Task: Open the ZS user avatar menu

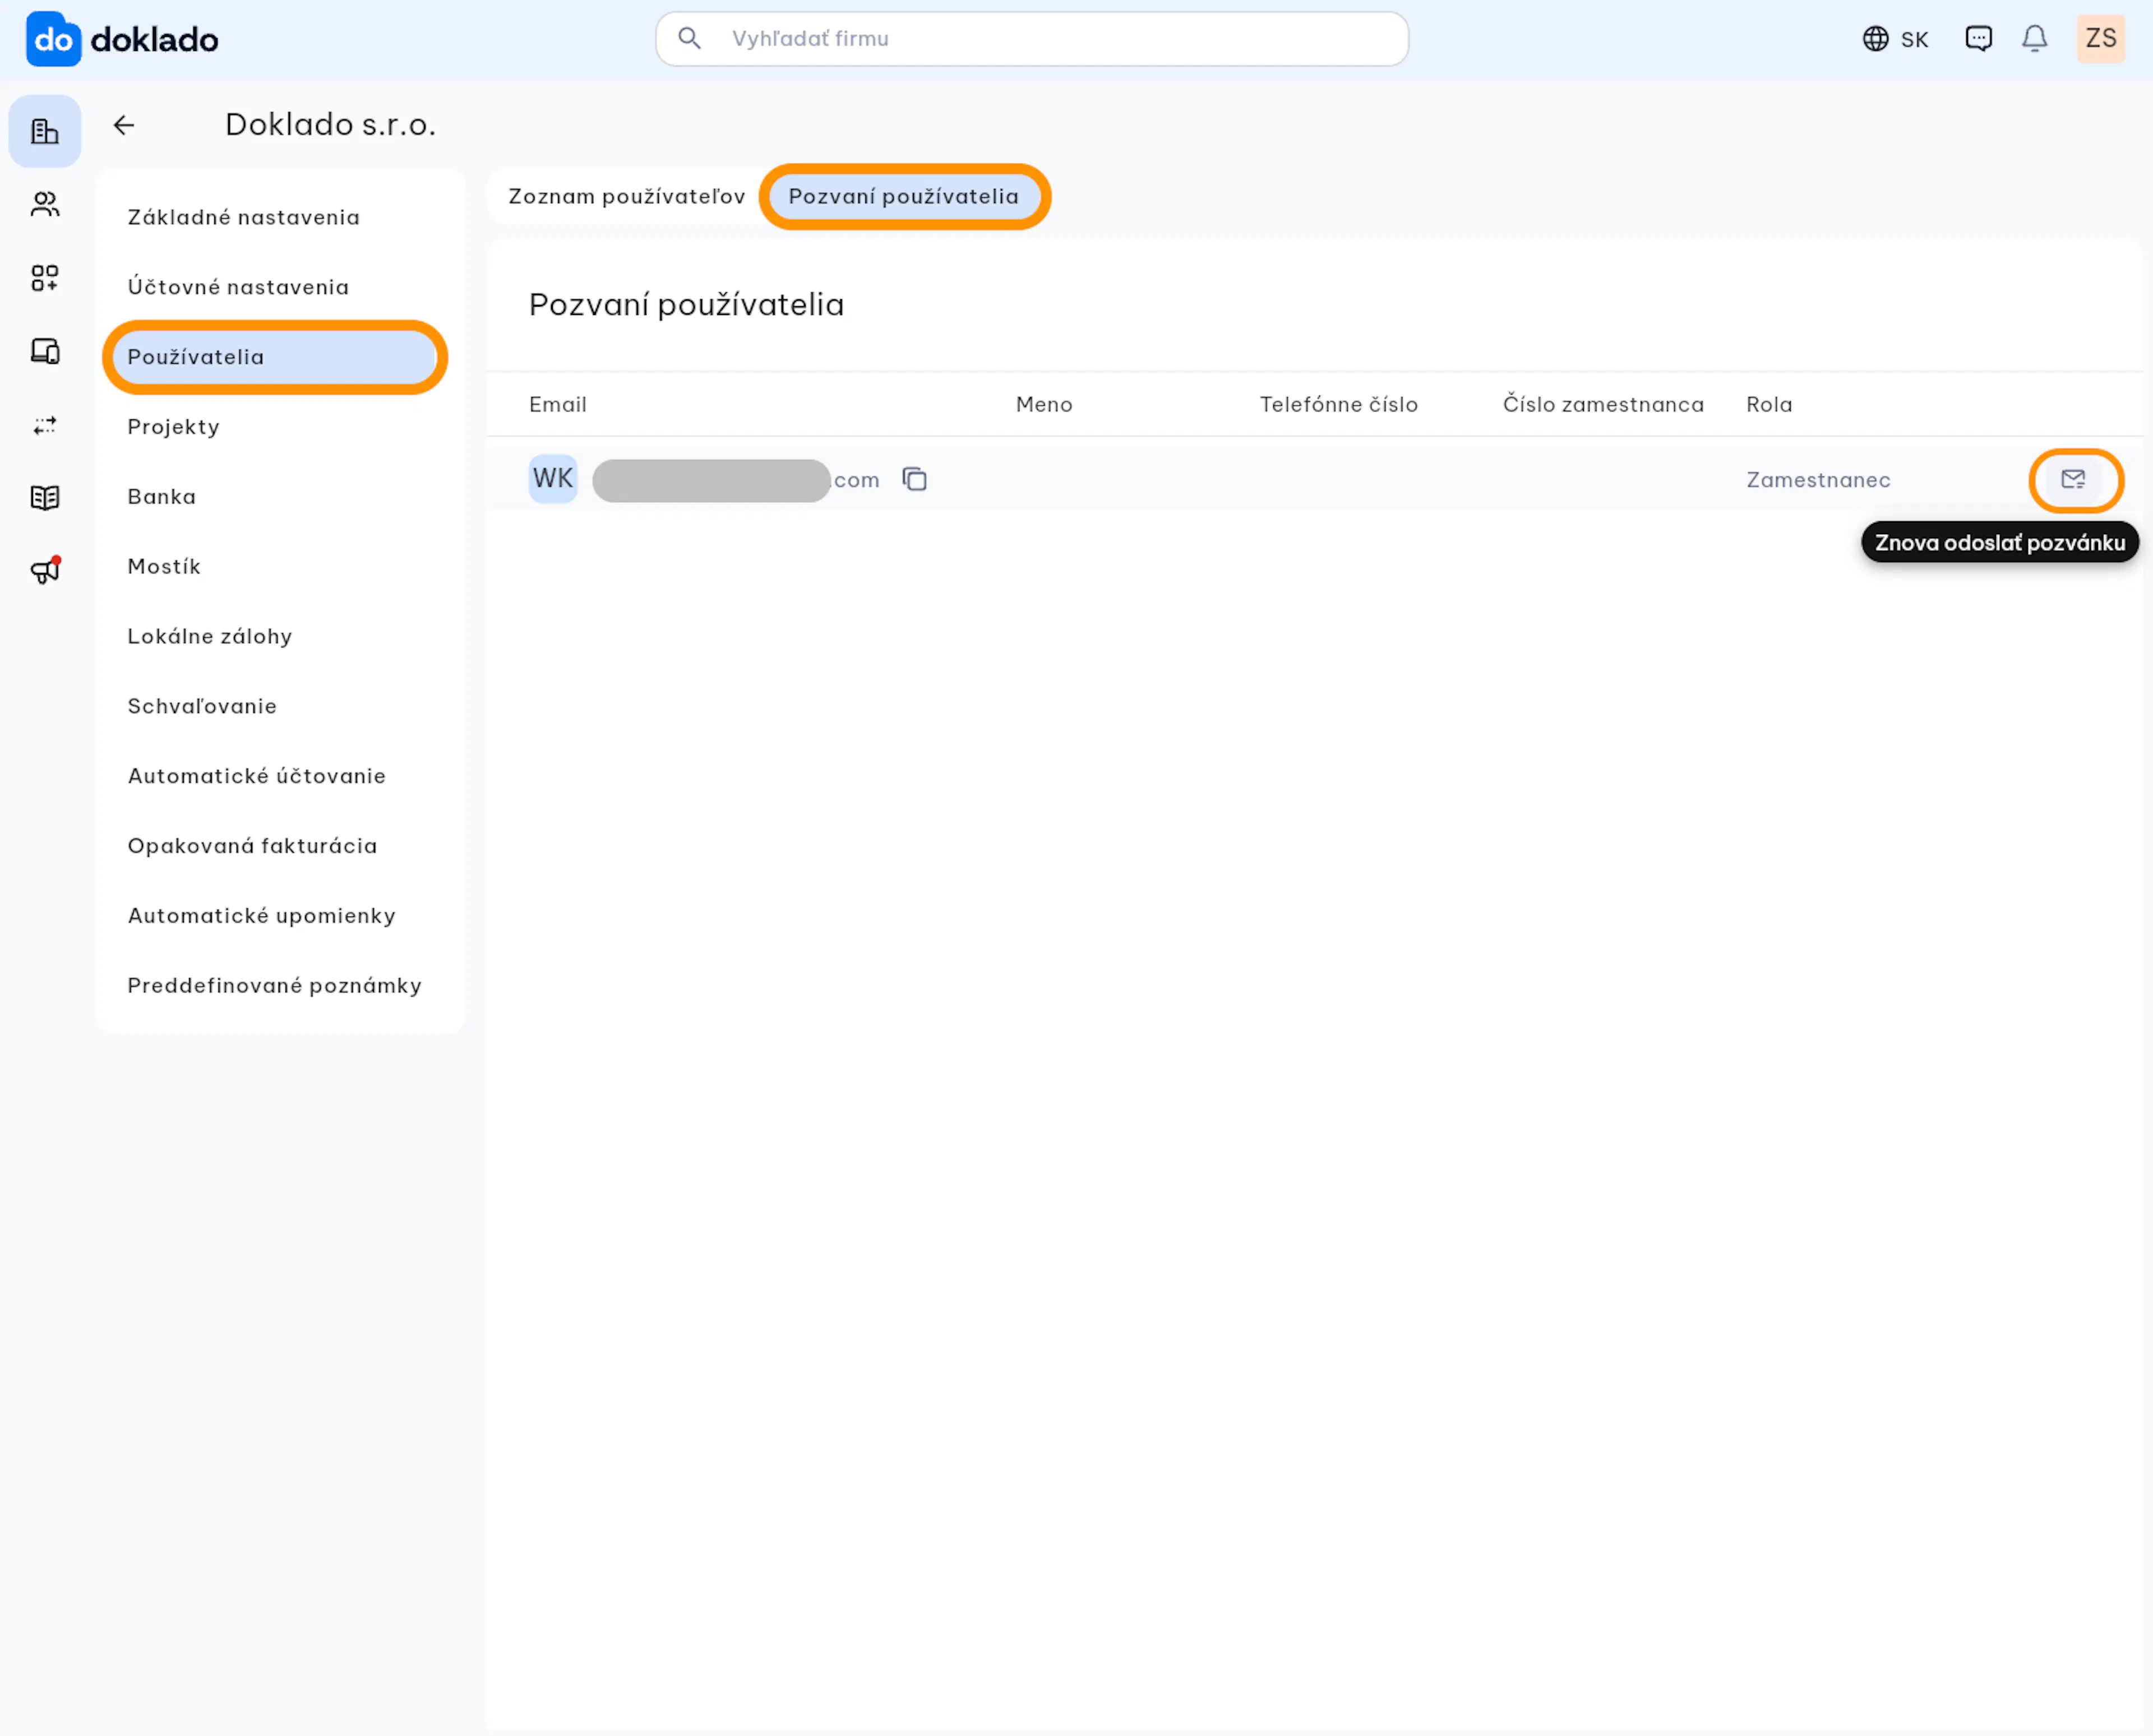Action: coord(2100,39)
